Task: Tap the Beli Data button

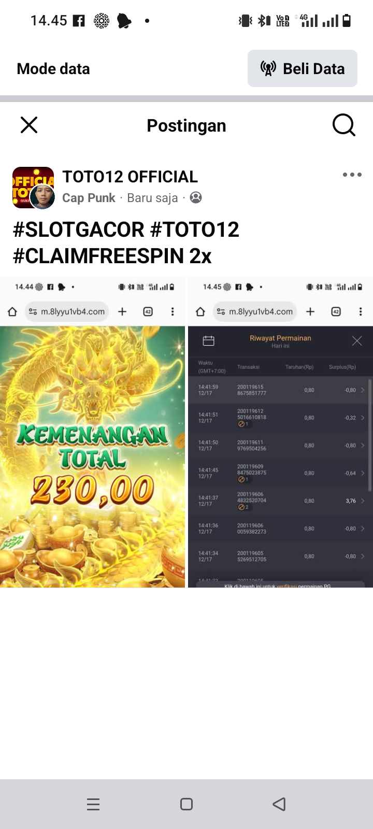Action: pos(303,68)
